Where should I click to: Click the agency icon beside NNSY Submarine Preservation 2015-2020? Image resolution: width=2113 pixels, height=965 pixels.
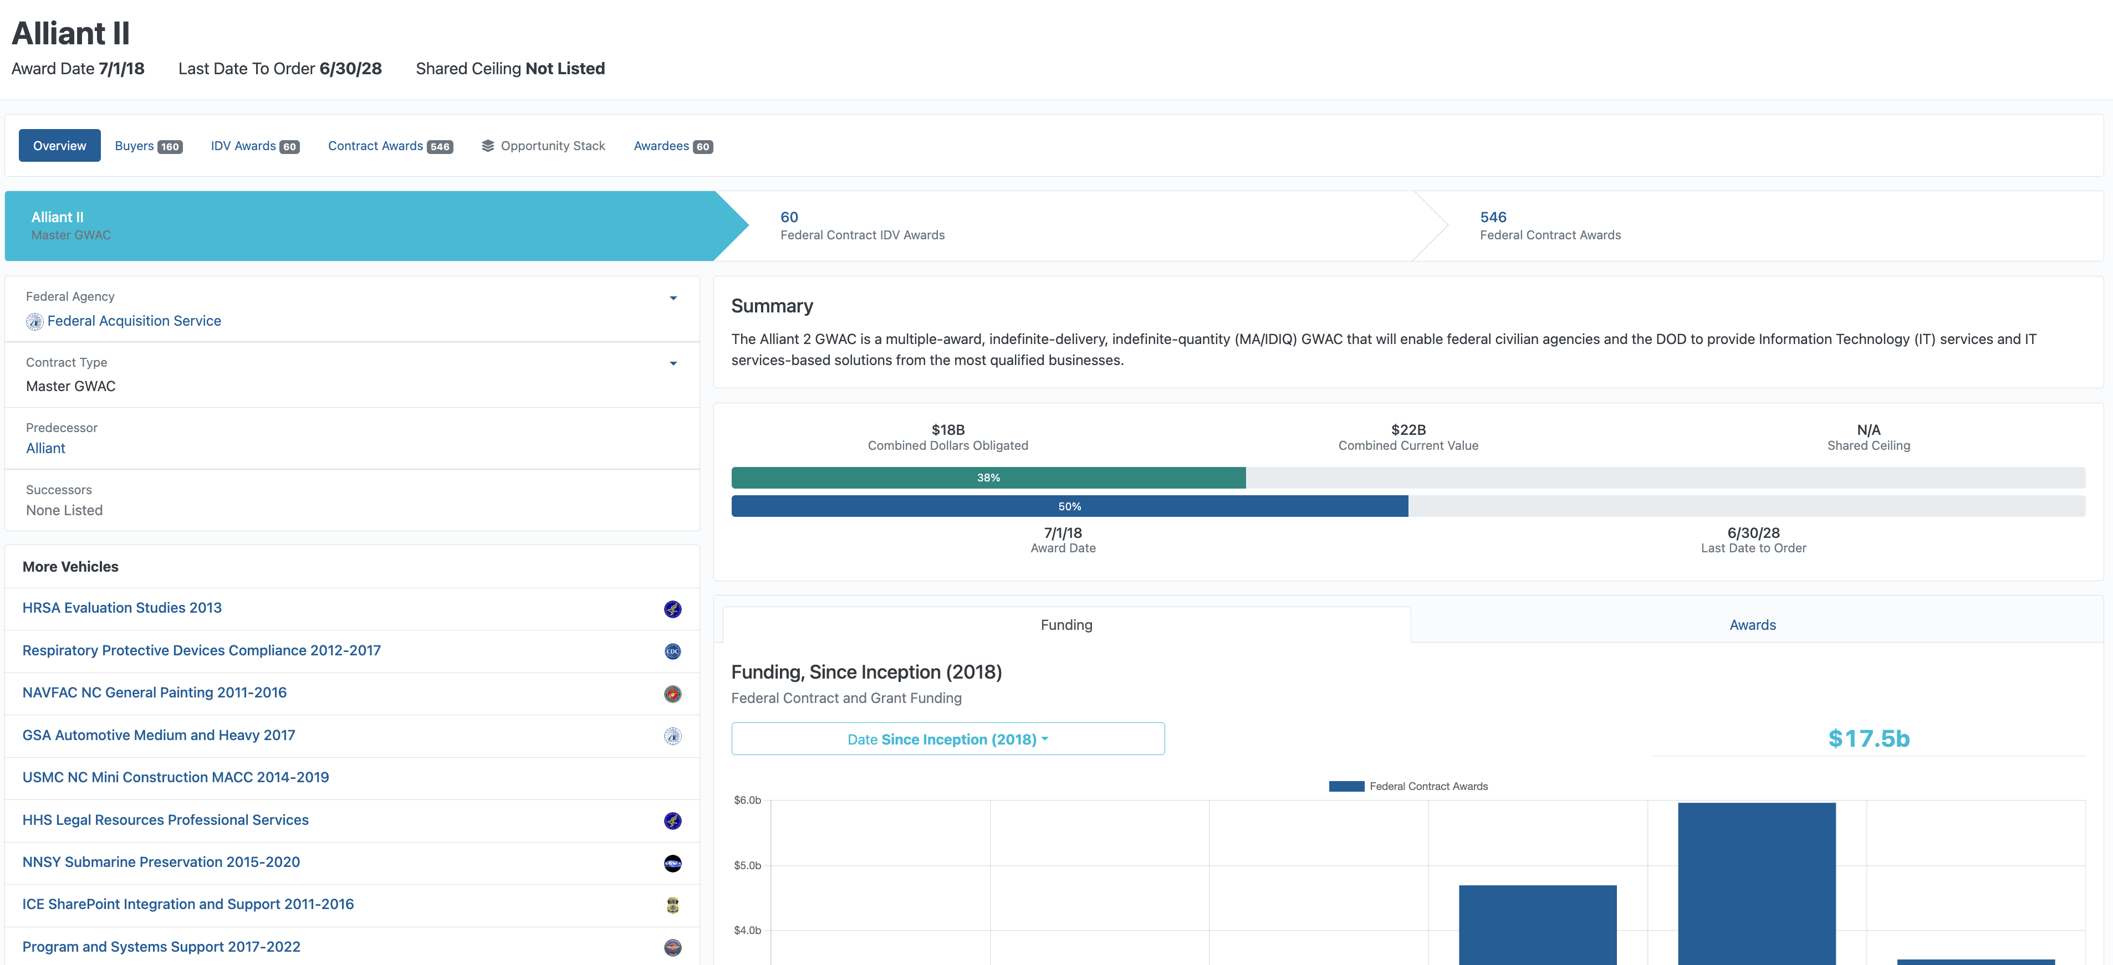[672, 863]
